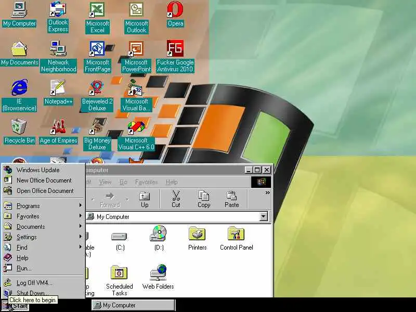Viewport: 416px width, 312px height.
Task: Click the Windows logo throbber
Action: 261,182
